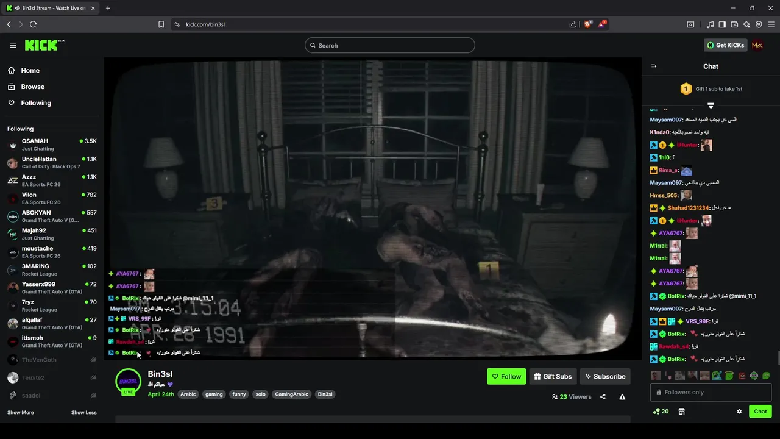Click the Follow button
780x439 pixels.
506,377
